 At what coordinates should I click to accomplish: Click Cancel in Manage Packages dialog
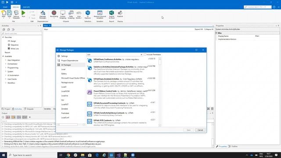coord(200,130)
